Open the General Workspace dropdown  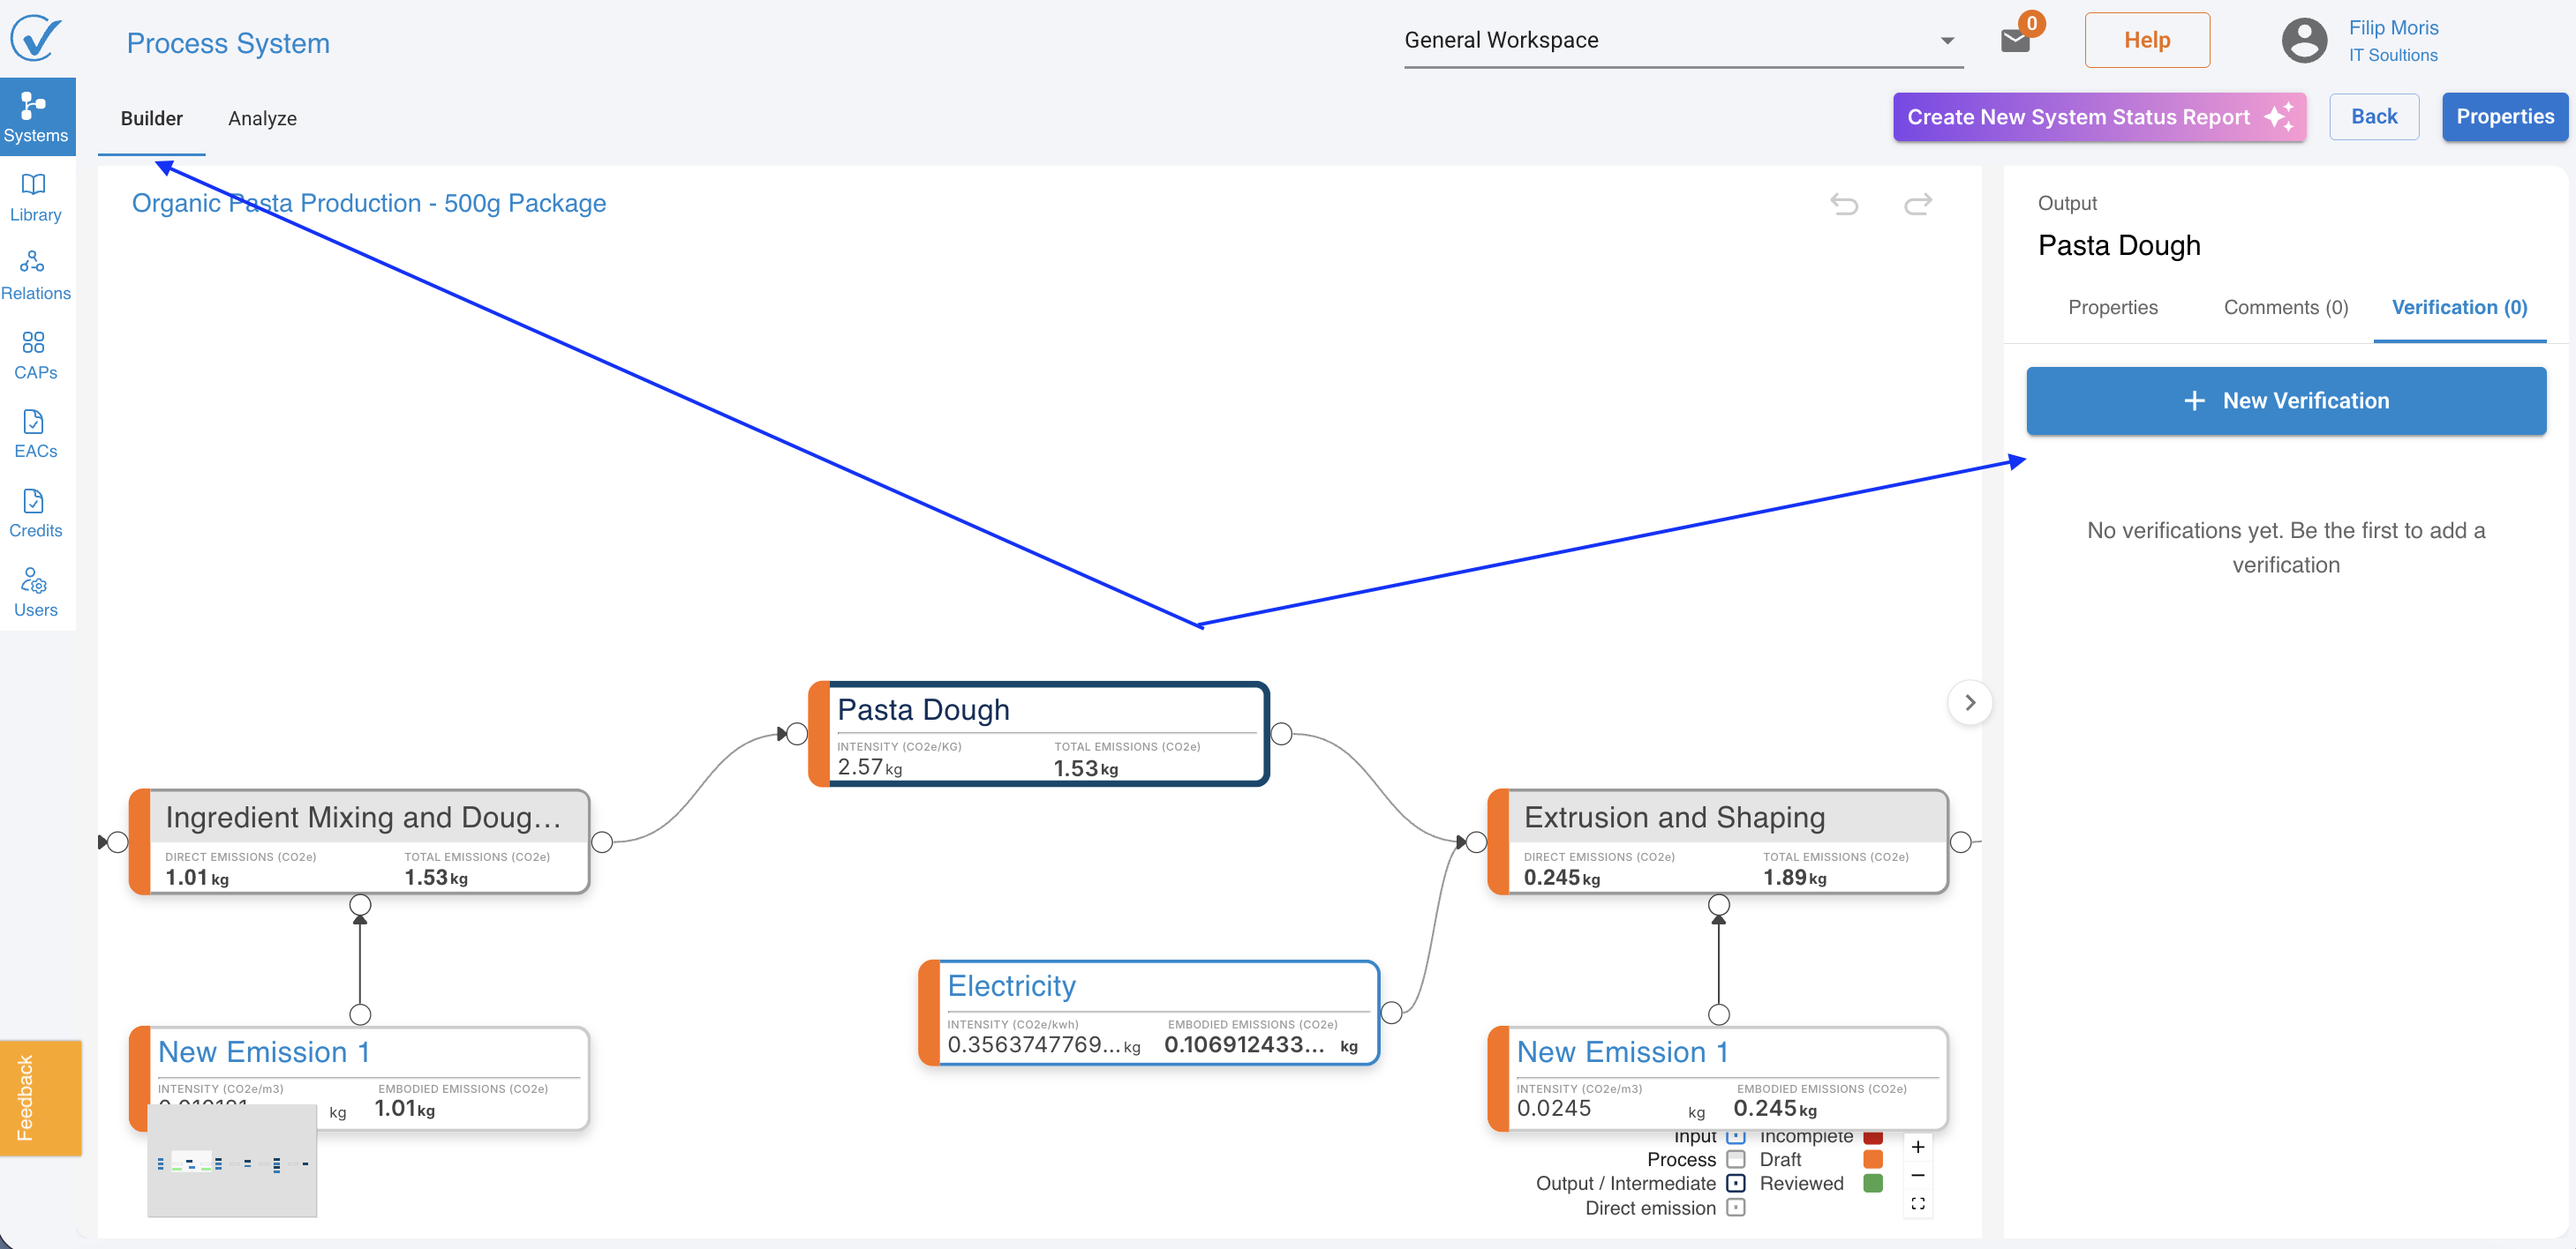point(1682,40)
